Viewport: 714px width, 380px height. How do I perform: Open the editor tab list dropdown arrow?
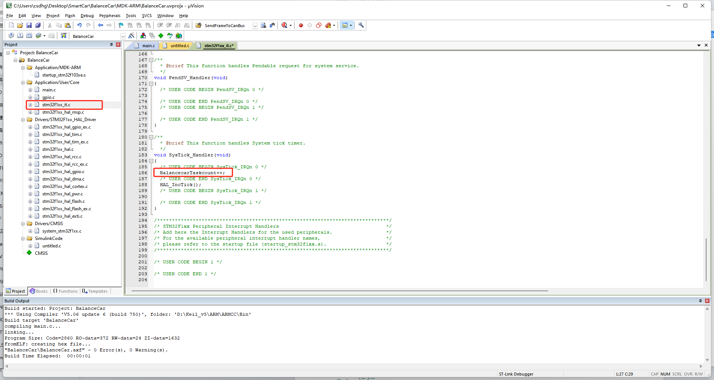point(699,45)
